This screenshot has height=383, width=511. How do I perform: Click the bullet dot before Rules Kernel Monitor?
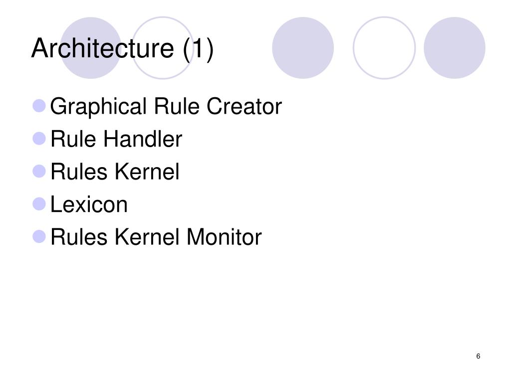[x=39, y=236]
